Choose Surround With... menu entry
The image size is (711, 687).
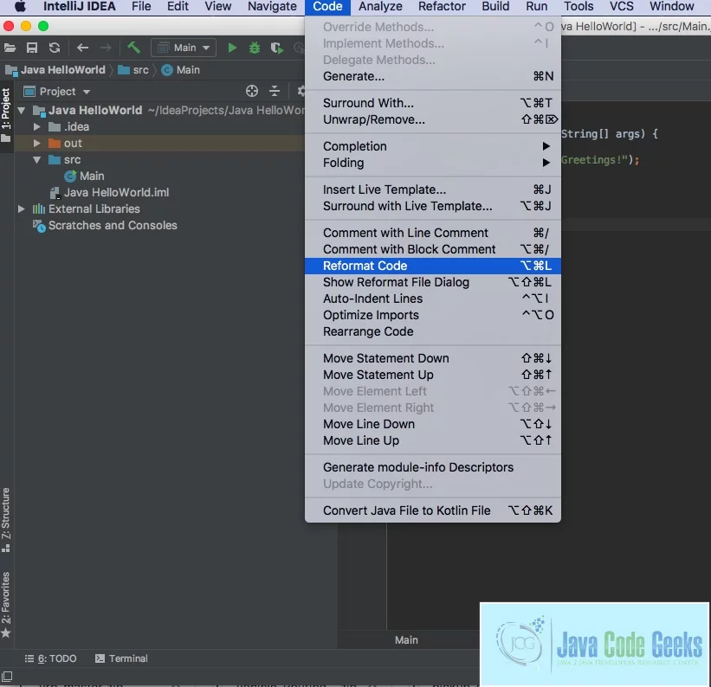[433, 103]
